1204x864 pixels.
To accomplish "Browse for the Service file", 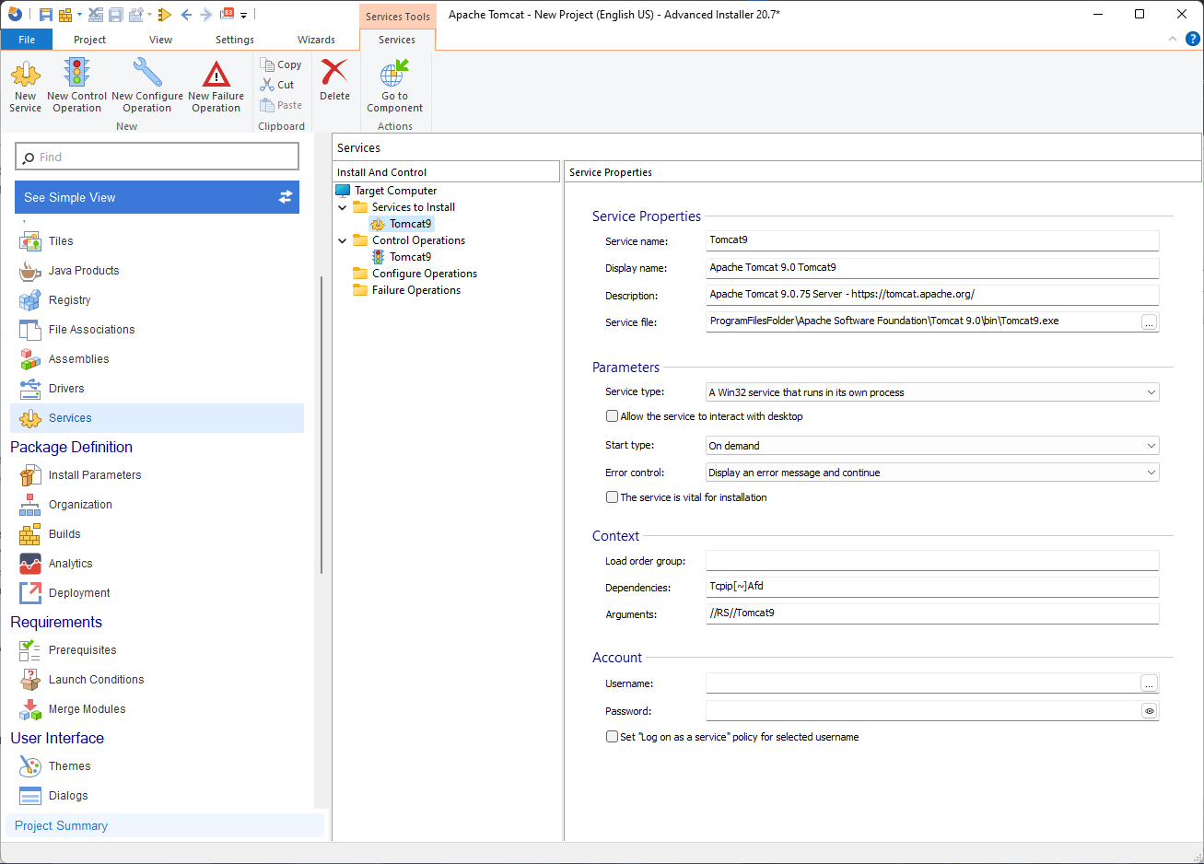I will (1149, 322).
